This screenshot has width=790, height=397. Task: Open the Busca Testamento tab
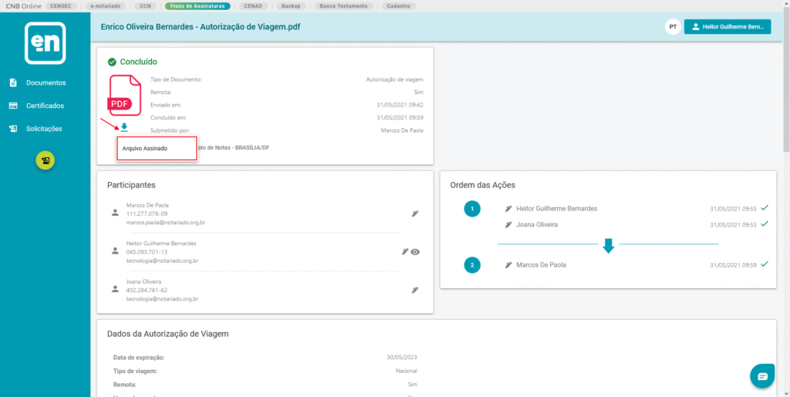[346, 5]
